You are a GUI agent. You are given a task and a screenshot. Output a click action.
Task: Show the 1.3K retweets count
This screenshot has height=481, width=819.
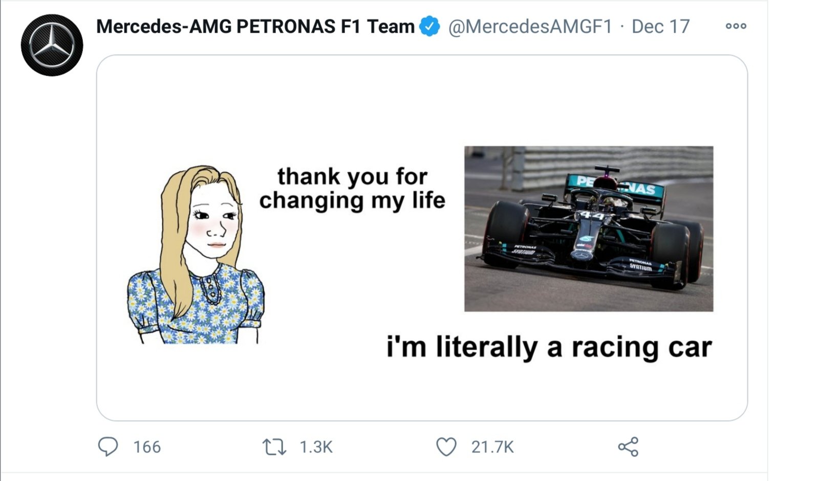coord(316,447)
